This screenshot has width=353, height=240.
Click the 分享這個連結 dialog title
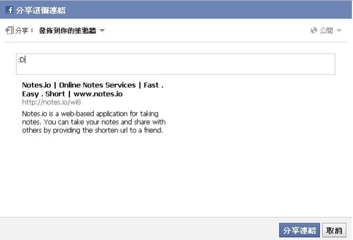pyautogui.click(x=41, y=10)
